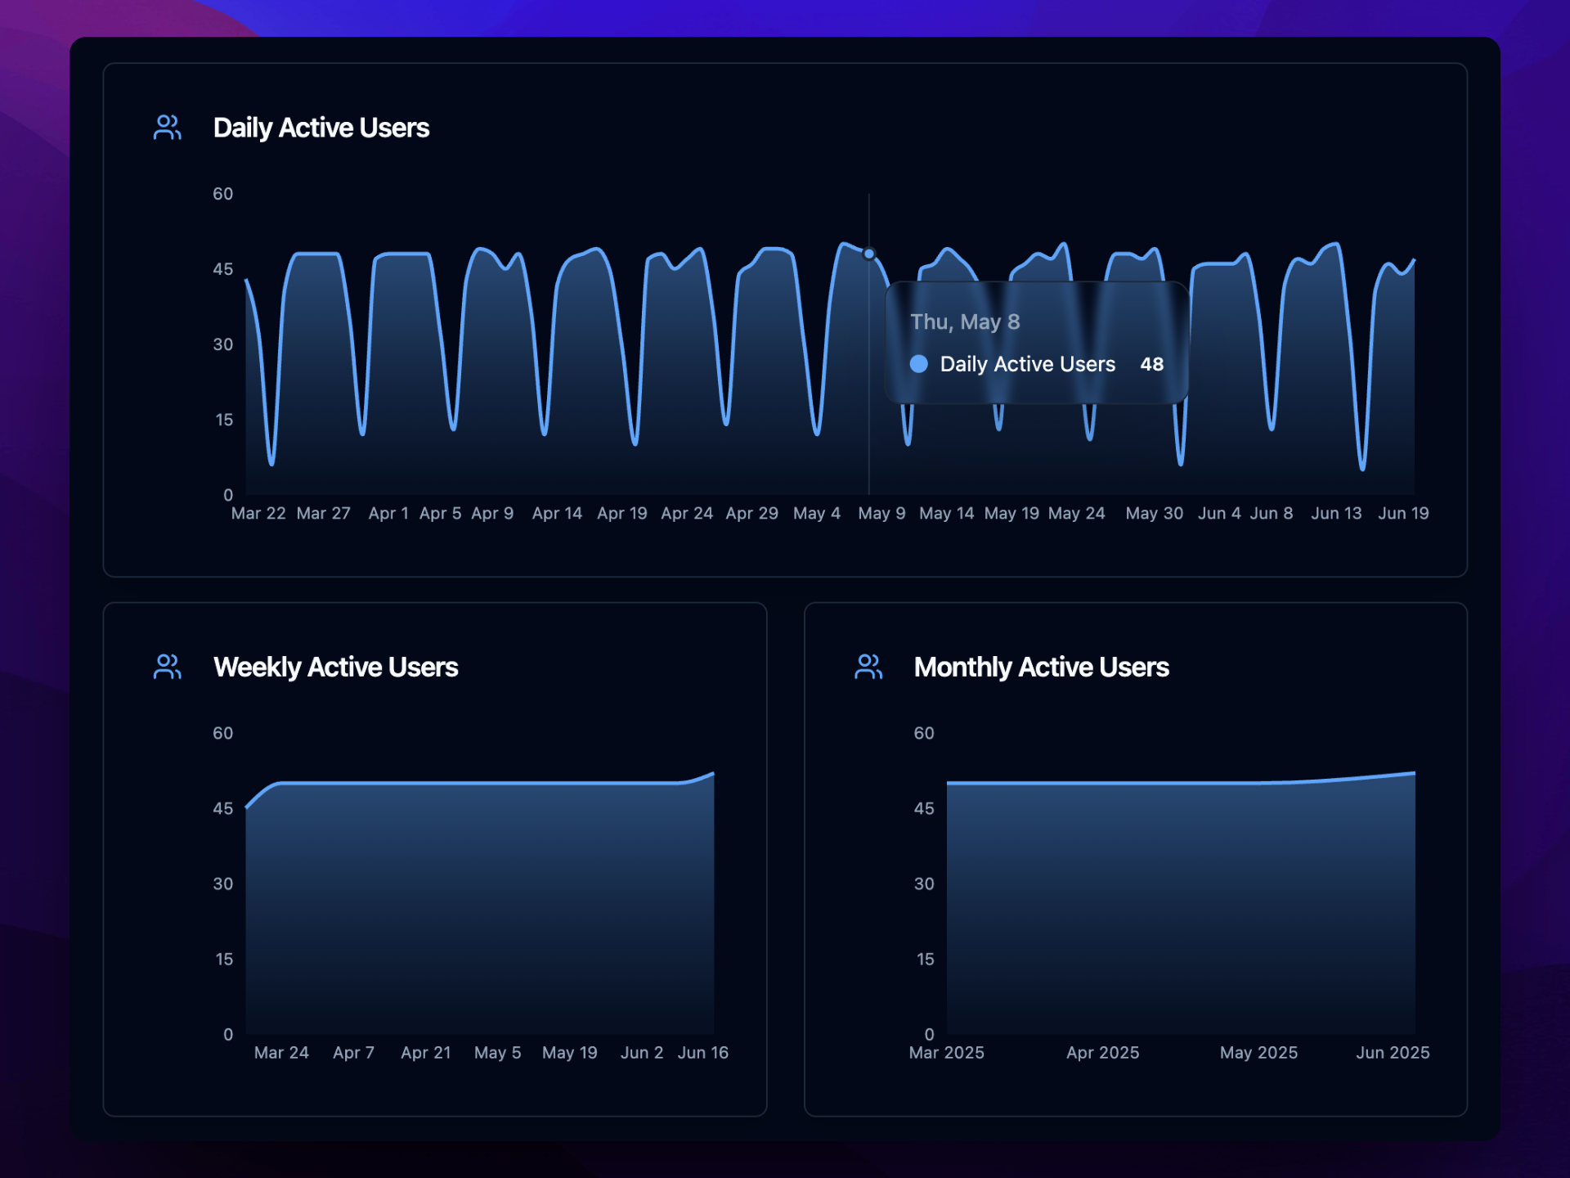Click the 48 value in the tooltip
The image size is (1570, 1178).
click(x=1151, y=364)
